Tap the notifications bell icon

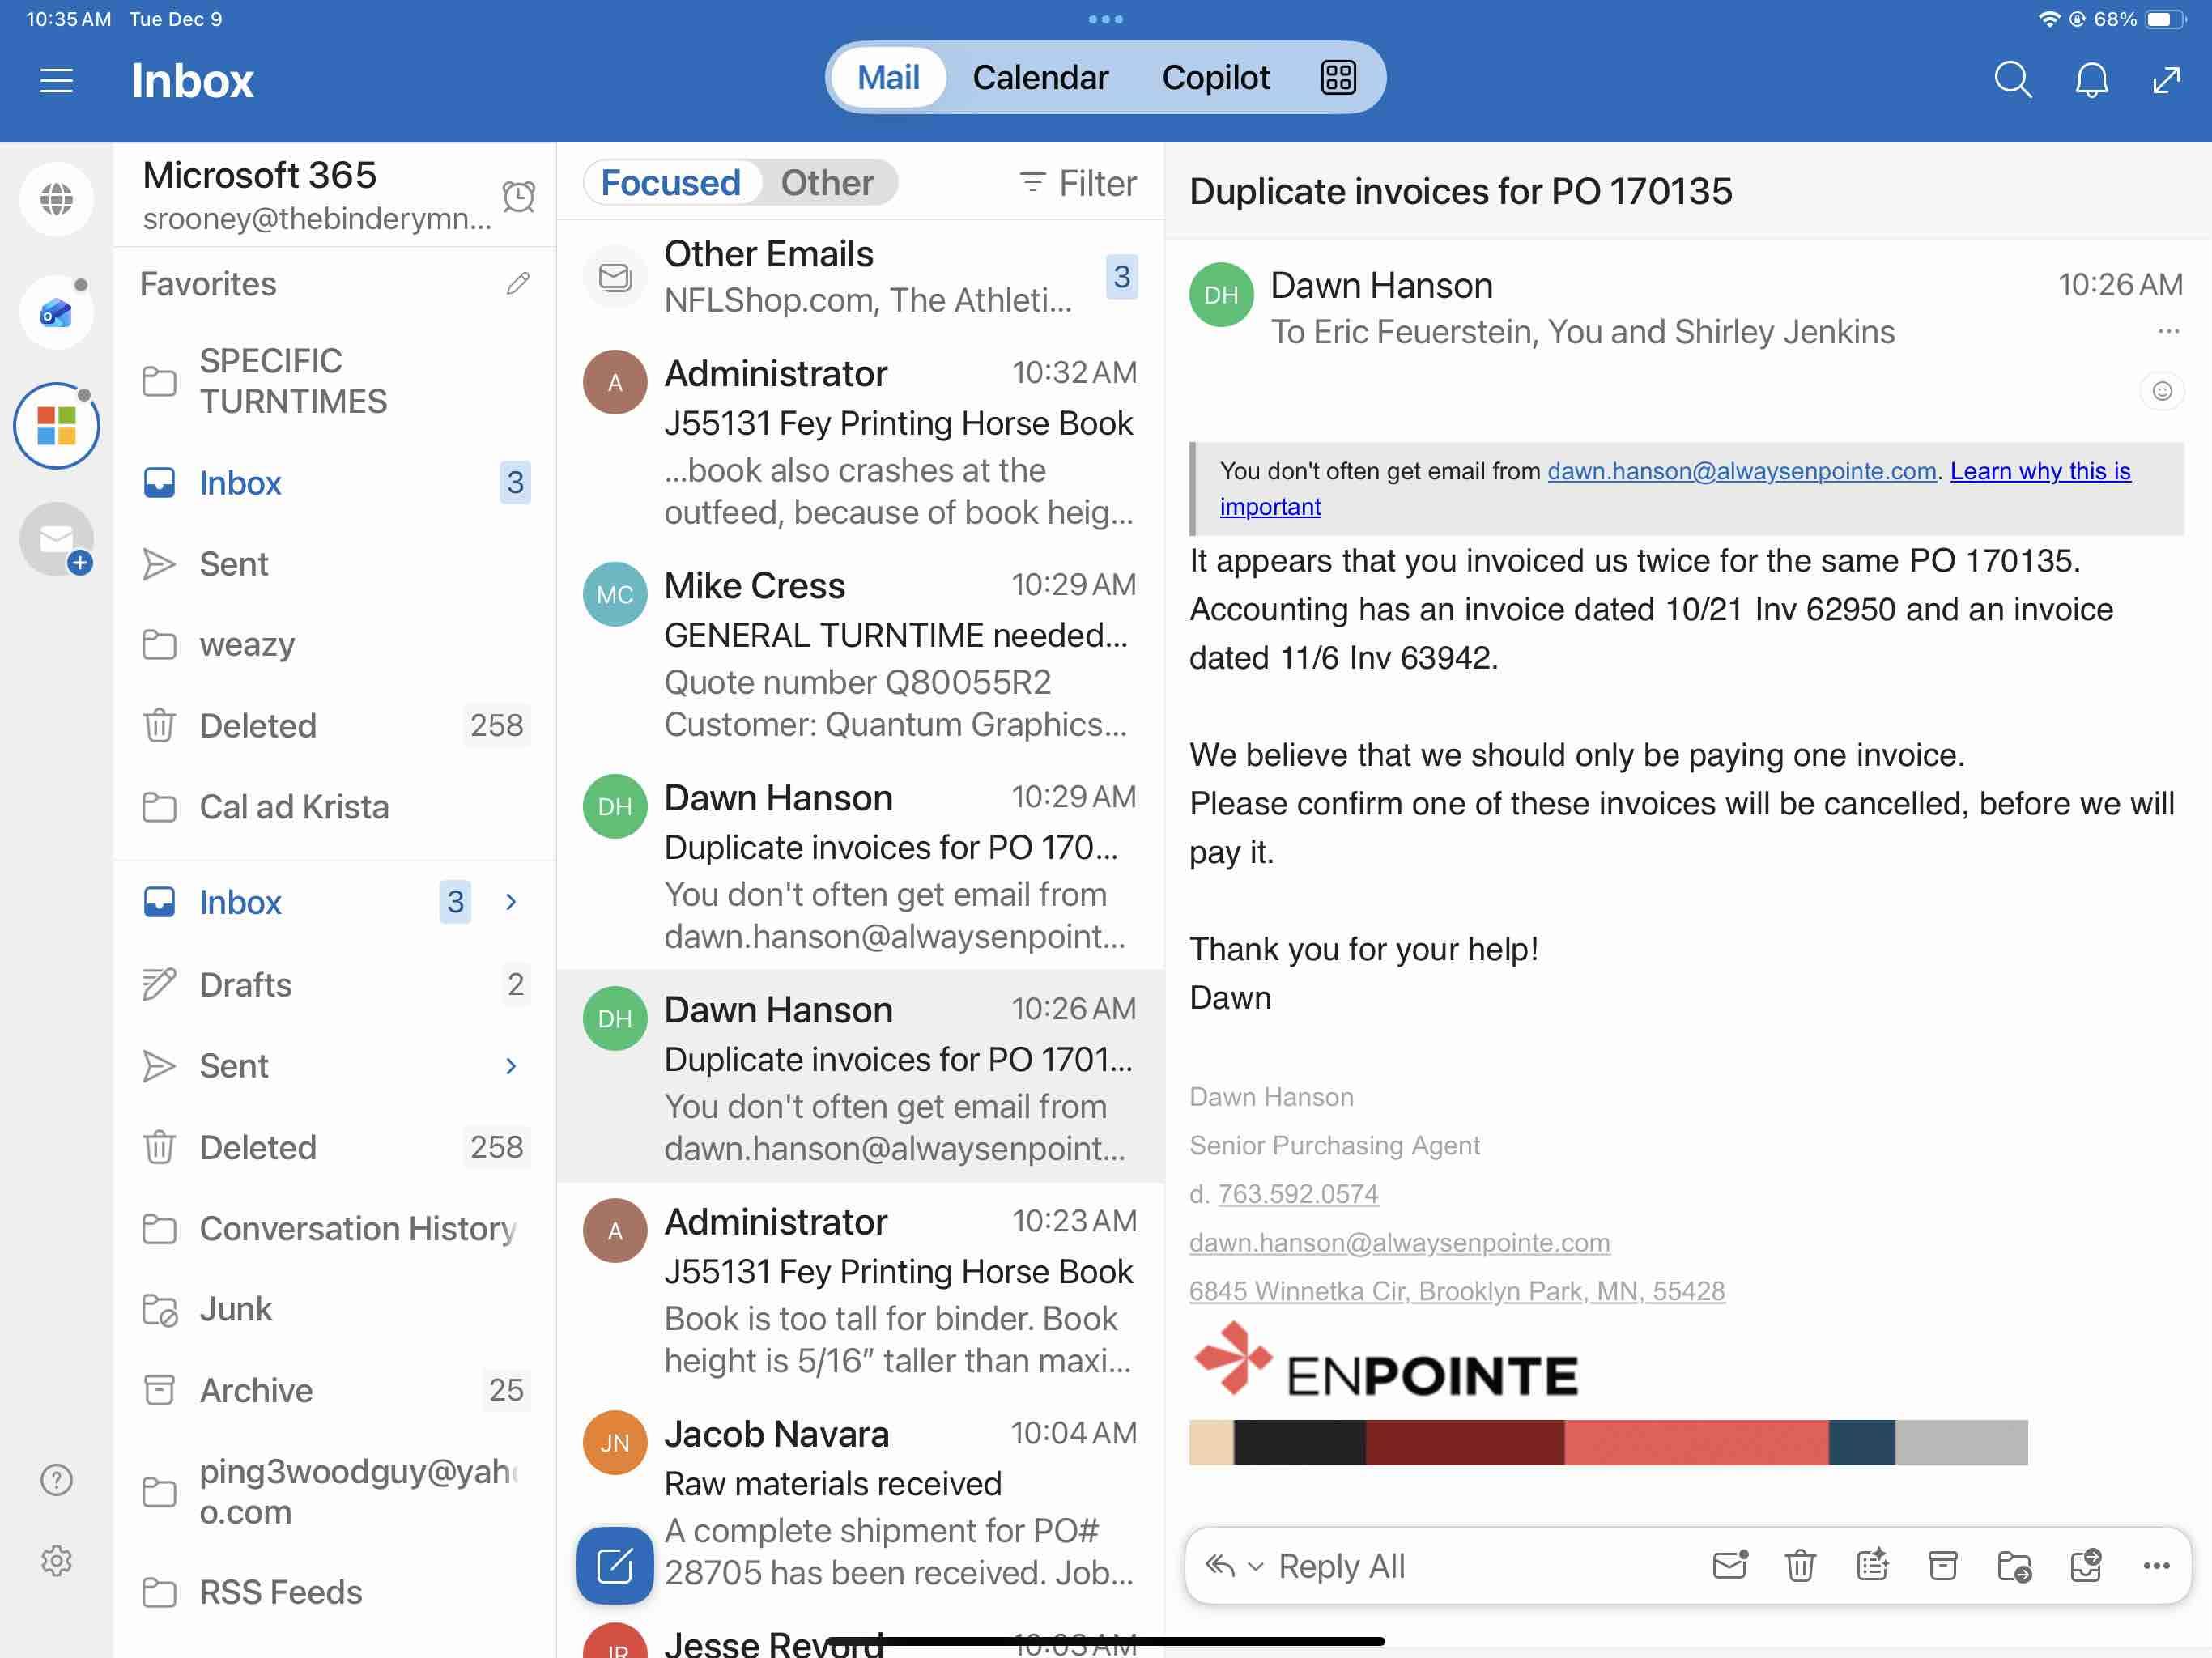click(2091, 79)
